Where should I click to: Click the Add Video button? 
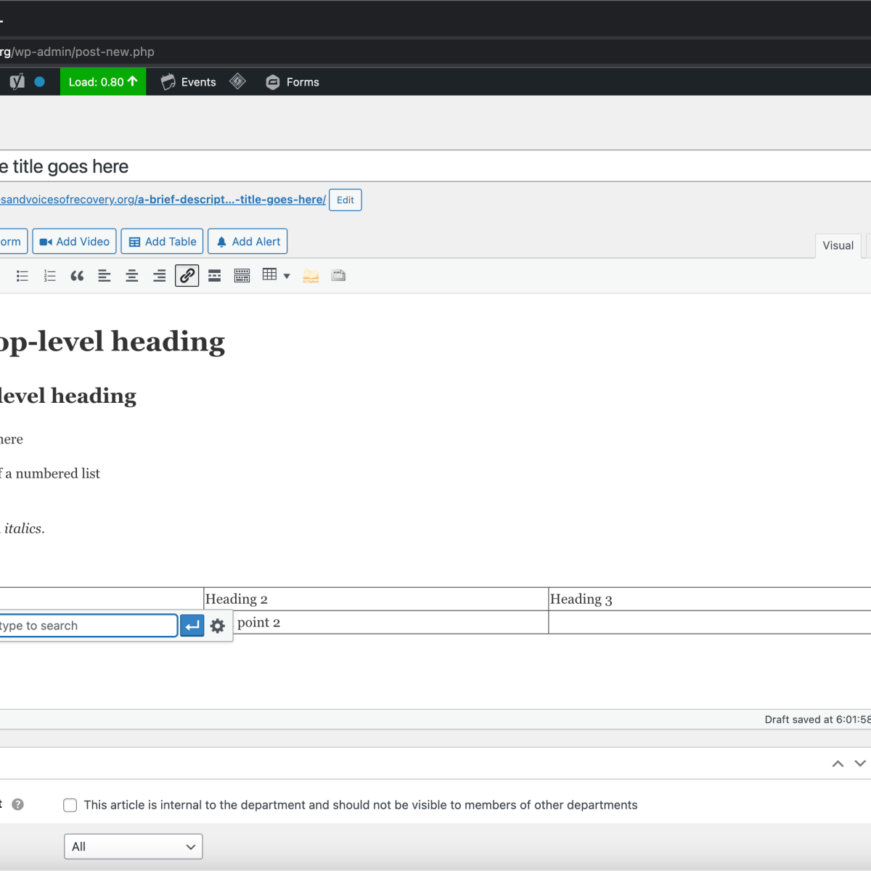click(x=74, y=242)
